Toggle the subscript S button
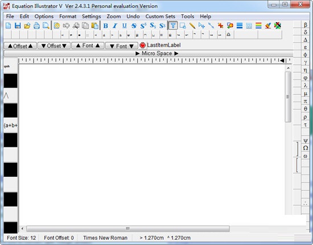 point(153,26)
